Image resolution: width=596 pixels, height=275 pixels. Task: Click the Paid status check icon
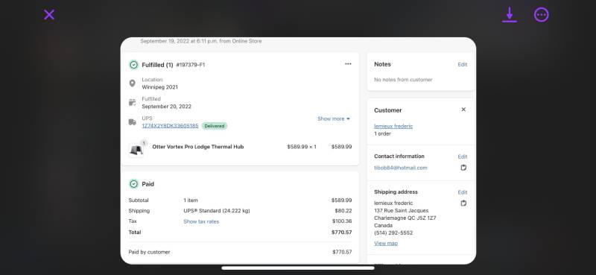[x=133, y=184]
